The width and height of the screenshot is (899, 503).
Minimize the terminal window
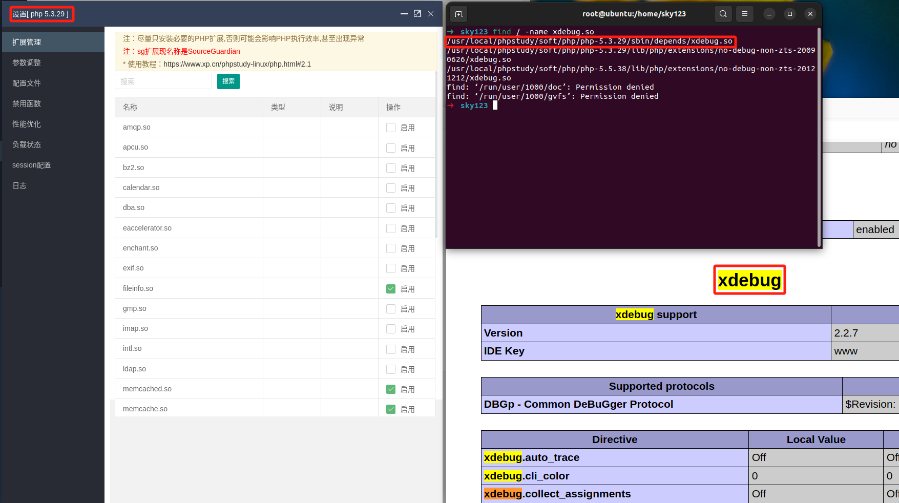(x=769, y=14)
